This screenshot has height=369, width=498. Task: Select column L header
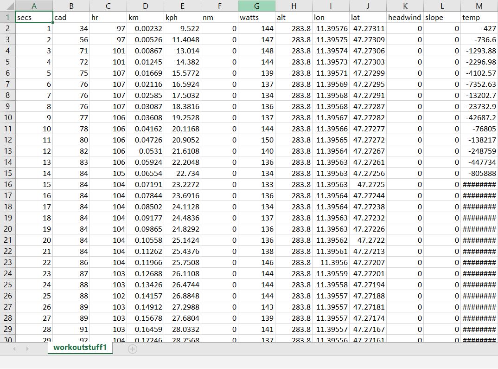click(442, 6)
